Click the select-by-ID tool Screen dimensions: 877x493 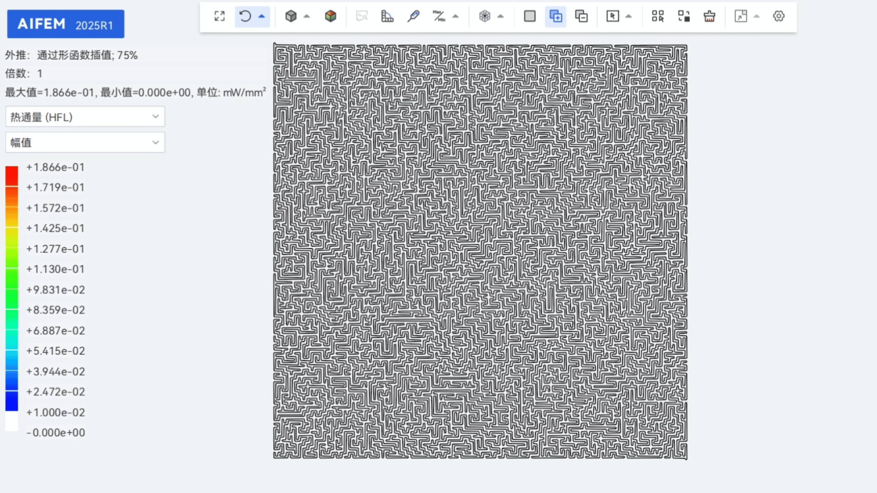pyautogui.click(x=658, y=16)
